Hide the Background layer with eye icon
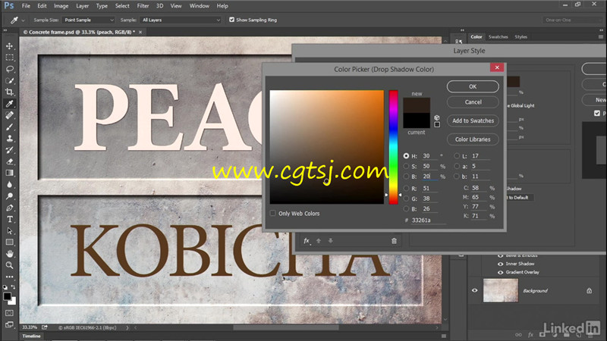607x341 pixels. pos(475,290)
